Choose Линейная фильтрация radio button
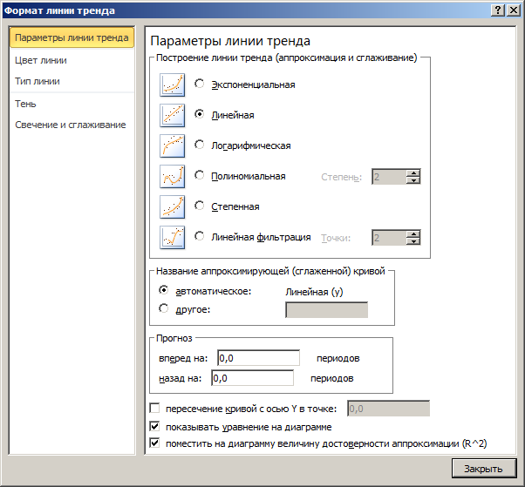Viewport: 525px width, 487px height. [199, 236]
